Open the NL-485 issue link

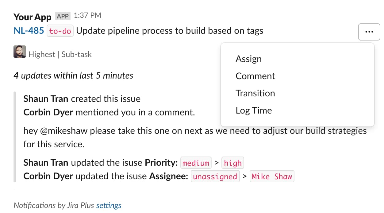point(29,31)
